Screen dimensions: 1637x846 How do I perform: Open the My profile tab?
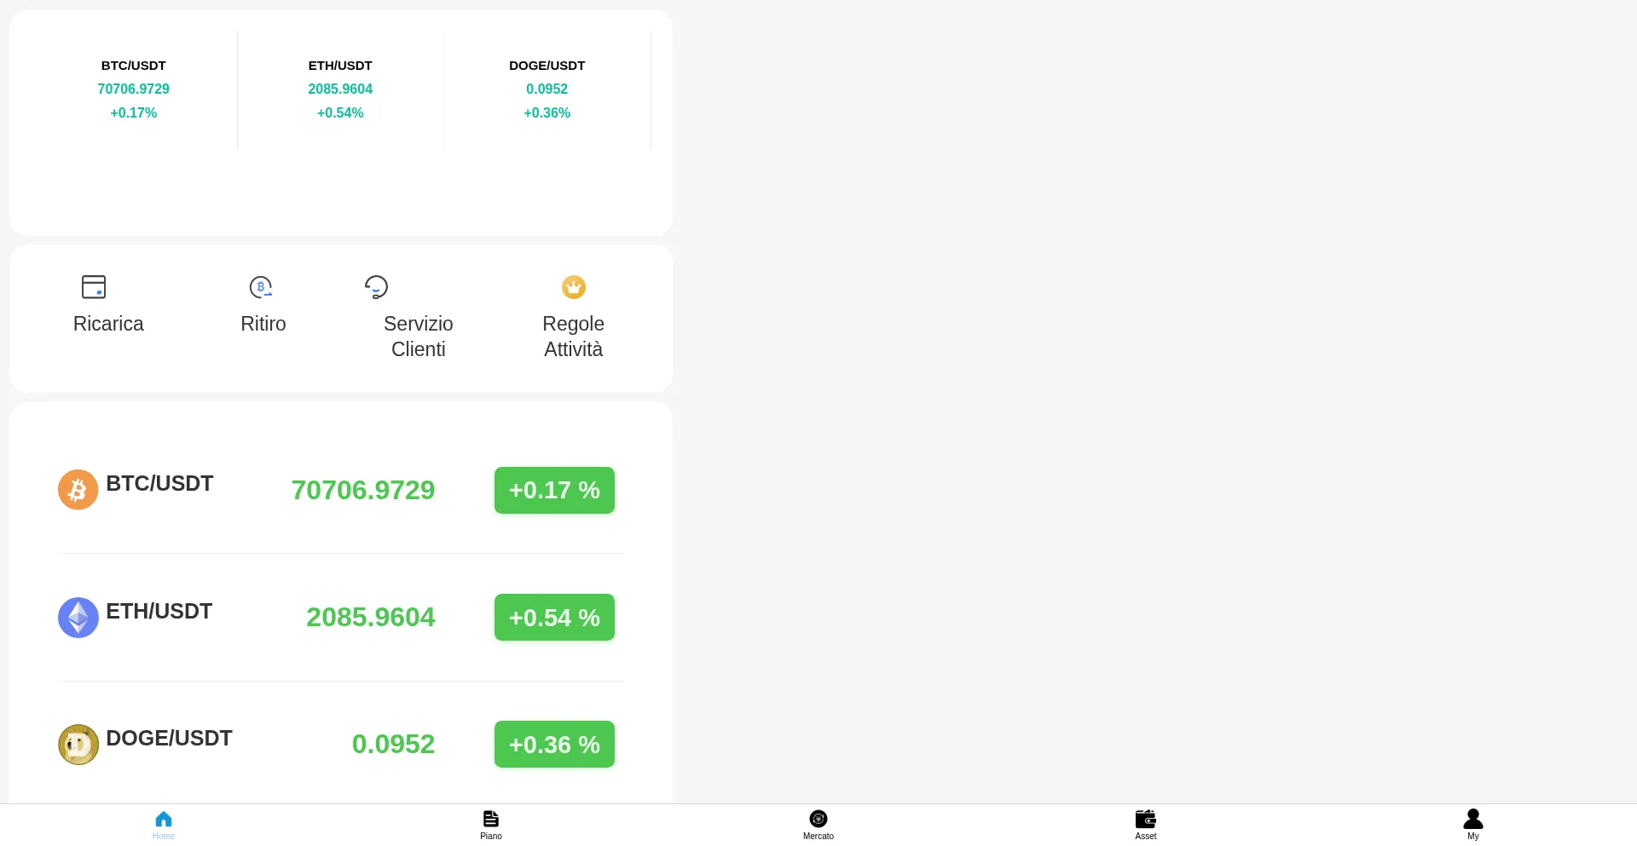[x=1473, y=825]
